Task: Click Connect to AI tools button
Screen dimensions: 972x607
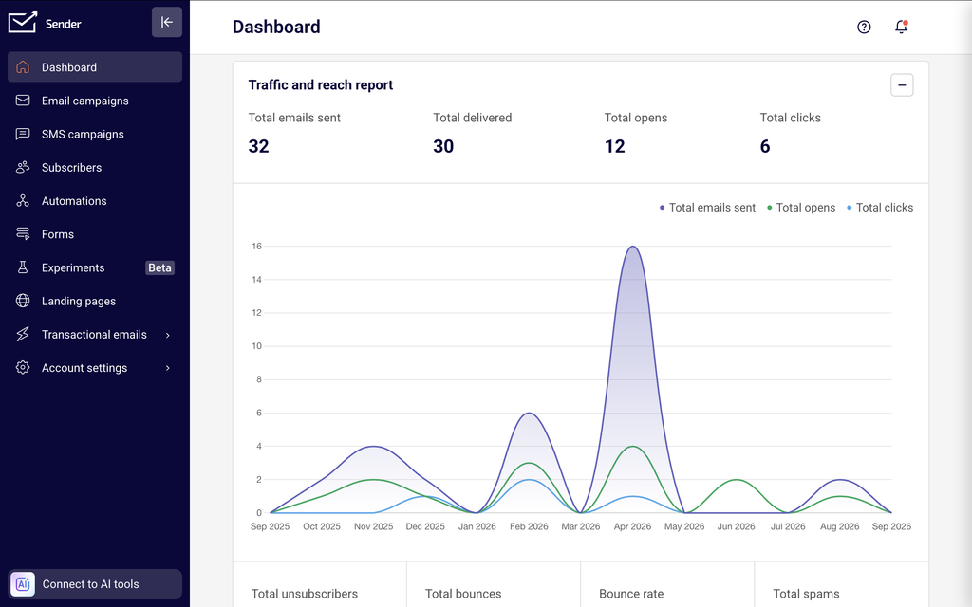Action: coord(95,584)
